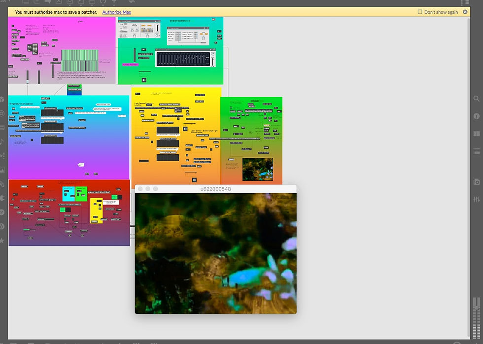Open the star favorites icon in left sidebar

click(2, 241)
